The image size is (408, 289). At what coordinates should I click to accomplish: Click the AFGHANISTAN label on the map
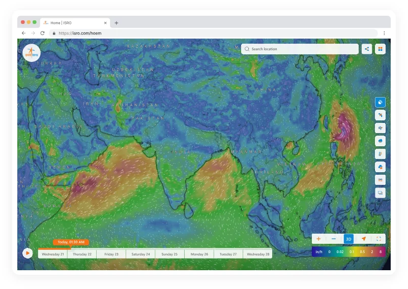(x=135, y=105)
